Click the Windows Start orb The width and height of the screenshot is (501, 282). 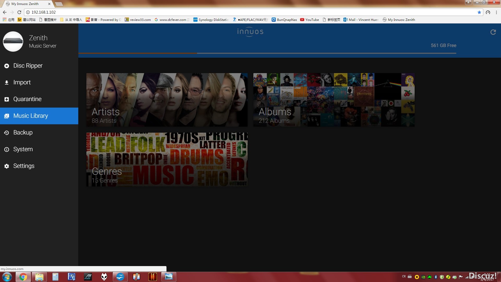click(7, 277)
